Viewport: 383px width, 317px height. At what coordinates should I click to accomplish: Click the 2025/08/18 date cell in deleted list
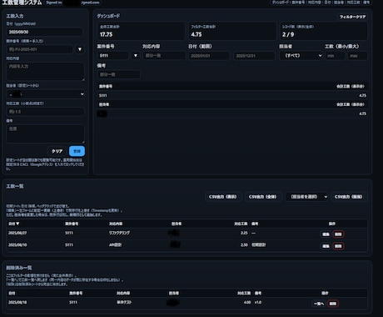coord(17,302)
